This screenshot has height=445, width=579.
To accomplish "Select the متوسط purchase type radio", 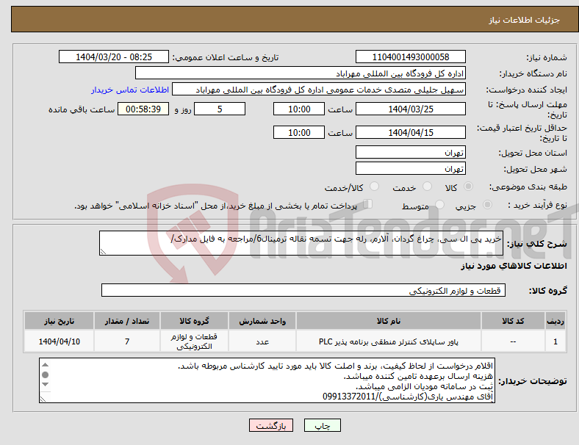I will [439, 205].
